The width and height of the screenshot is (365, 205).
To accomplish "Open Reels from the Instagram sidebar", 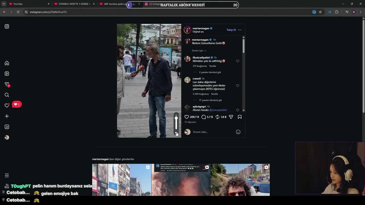I will [x=7, y=74].
